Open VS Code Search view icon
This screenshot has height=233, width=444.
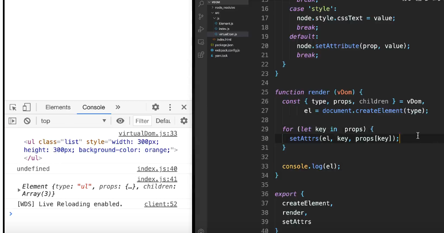pos(201,3)
